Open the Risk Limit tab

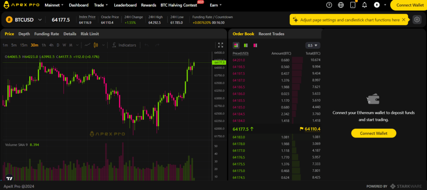pos(90,34)
